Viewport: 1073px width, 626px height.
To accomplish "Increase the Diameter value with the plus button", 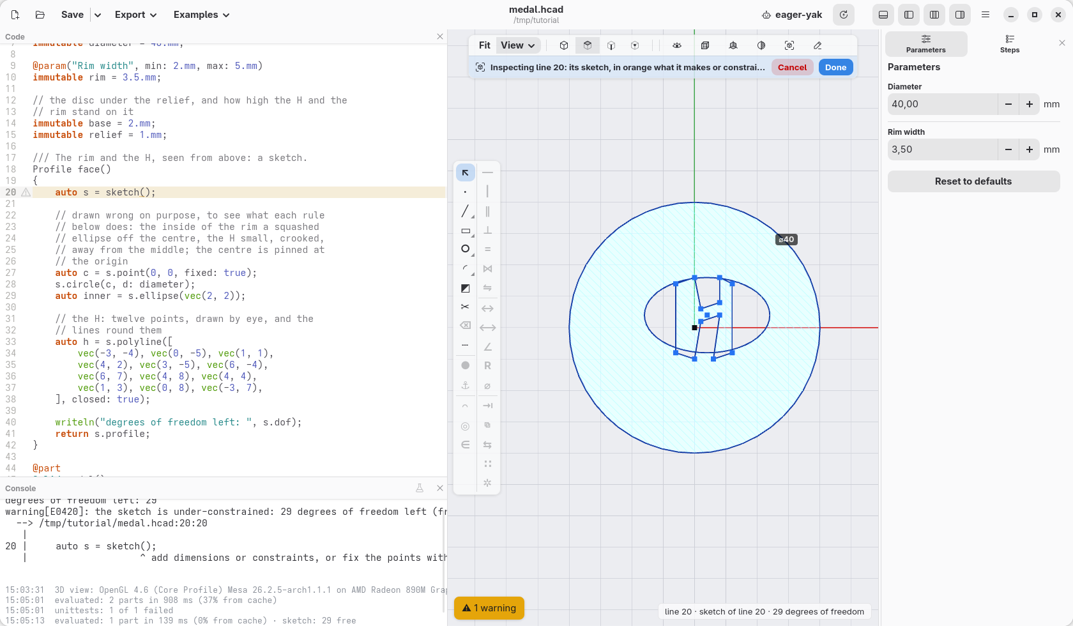I will [1030, 104].
